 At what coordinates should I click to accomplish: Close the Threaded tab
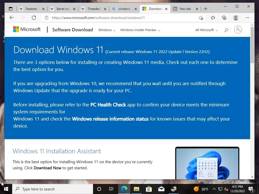105,9
